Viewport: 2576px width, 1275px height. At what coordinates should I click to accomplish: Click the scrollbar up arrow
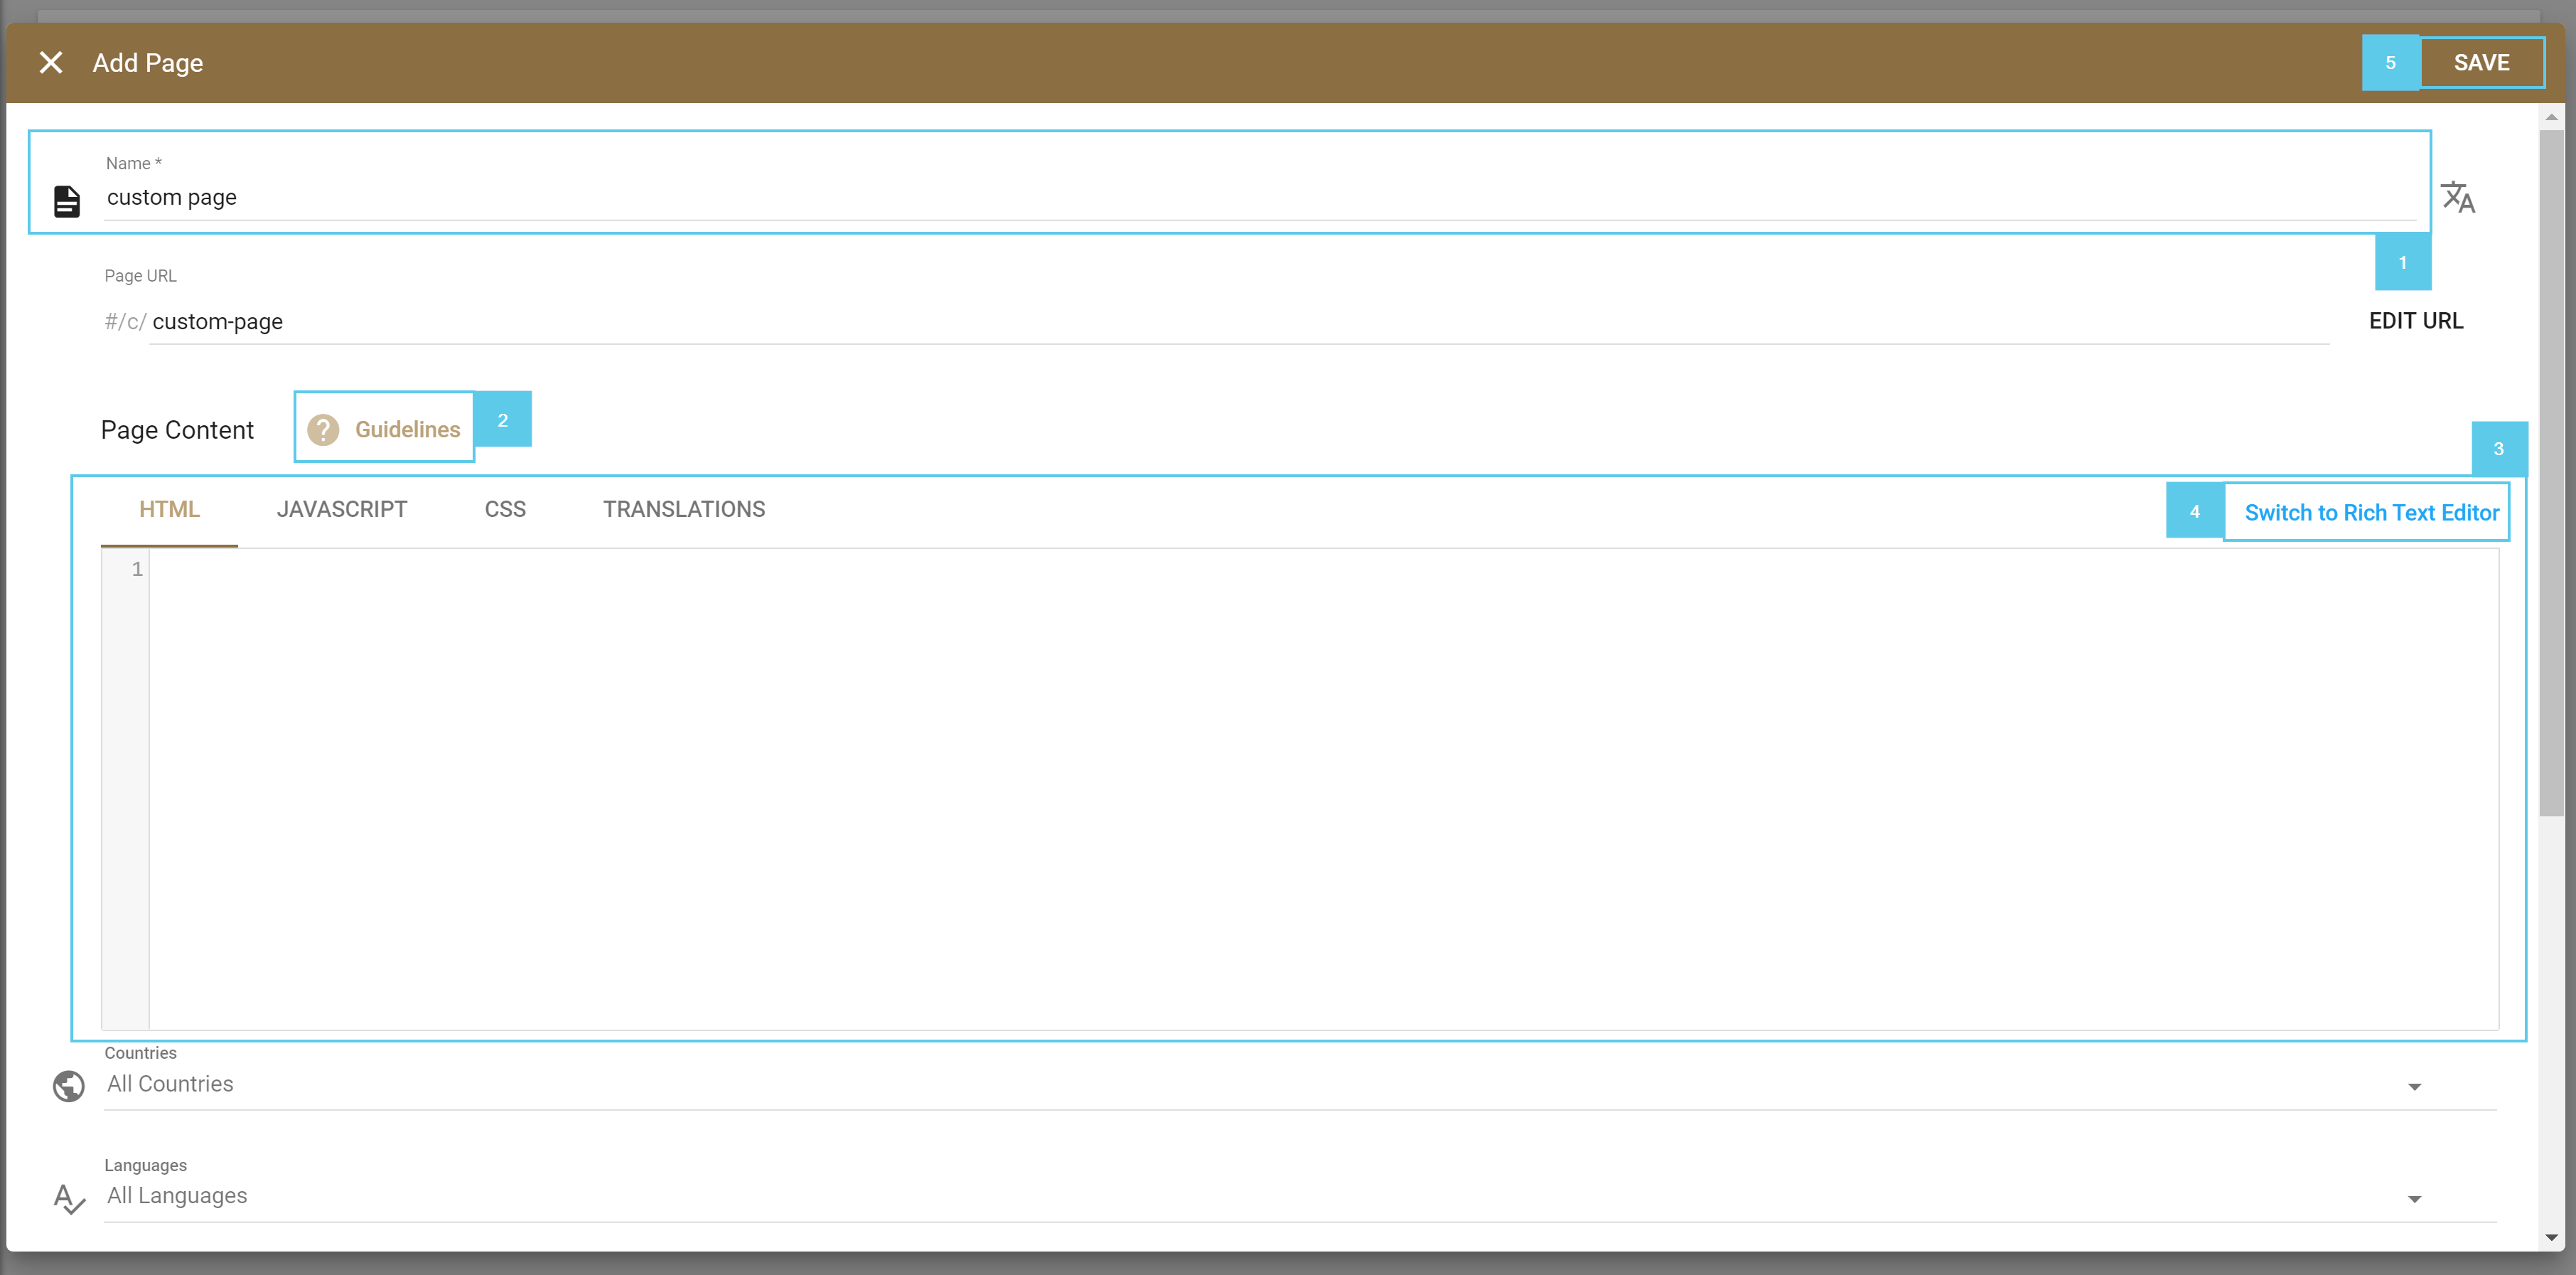point(2551,117)
